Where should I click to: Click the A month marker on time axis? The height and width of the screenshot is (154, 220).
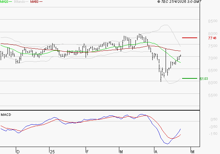tap(156, 152)
